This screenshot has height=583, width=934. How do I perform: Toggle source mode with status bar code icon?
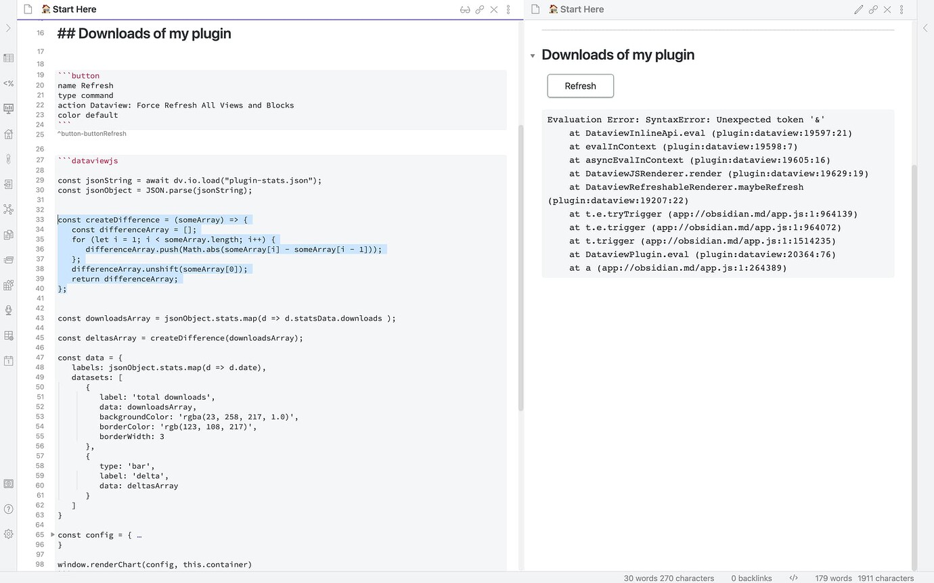tap(794, 578)
